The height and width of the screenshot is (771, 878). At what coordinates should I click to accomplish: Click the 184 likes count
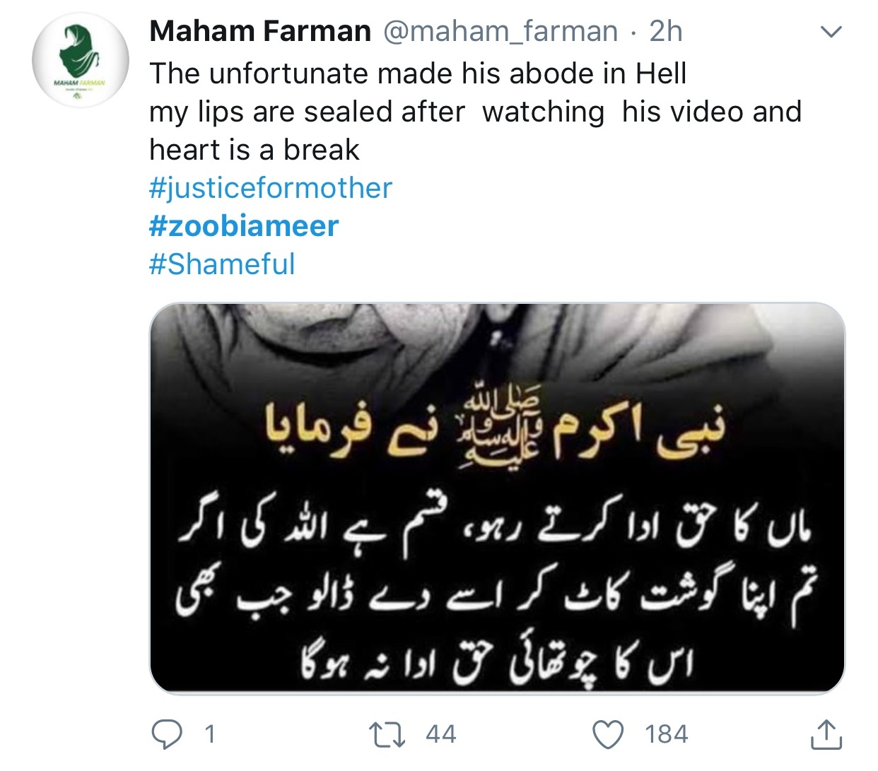click(666, 734)
